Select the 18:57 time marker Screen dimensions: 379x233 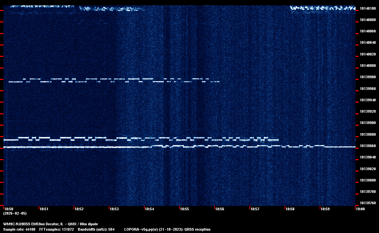click(x=255, y=209)
